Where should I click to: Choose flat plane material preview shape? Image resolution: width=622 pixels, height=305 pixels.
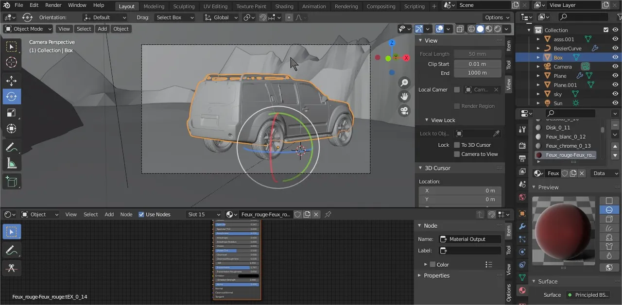pyautogui.click(x=609, y=201)
